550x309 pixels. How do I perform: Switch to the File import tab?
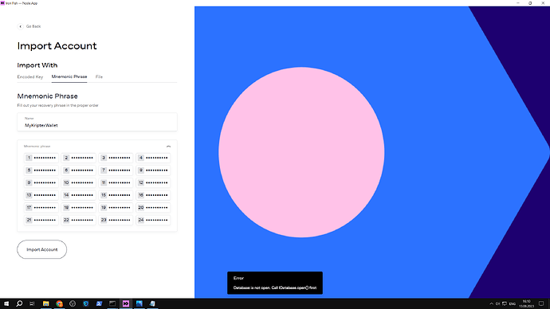coord(99,76)
